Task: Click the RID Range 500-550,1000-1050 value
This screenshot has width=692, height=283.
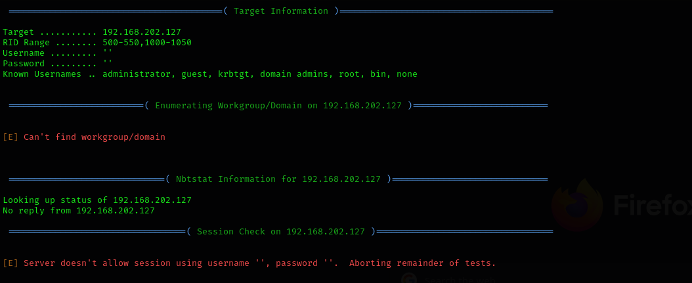Action: click(146, 43)
